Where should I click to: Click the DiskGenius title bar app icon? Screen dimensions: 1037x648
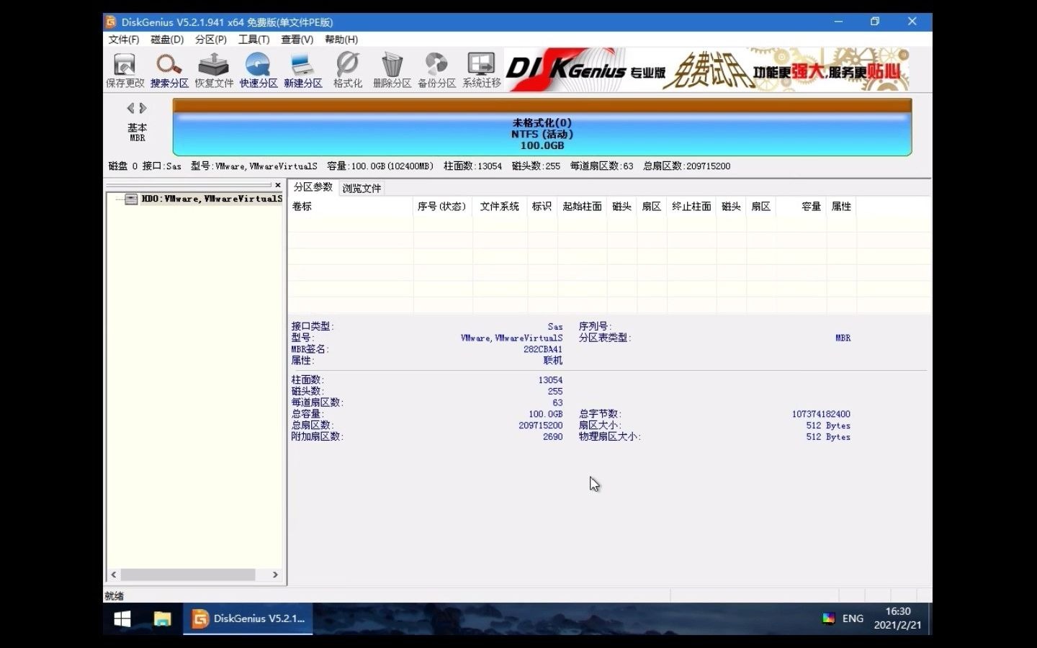[111, 22]
